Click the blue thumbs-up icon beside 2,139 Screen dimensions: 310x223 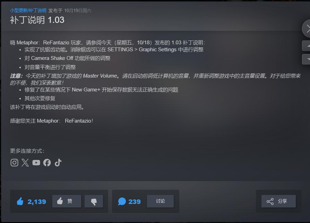pyautogui.click(x=20, y=201)
